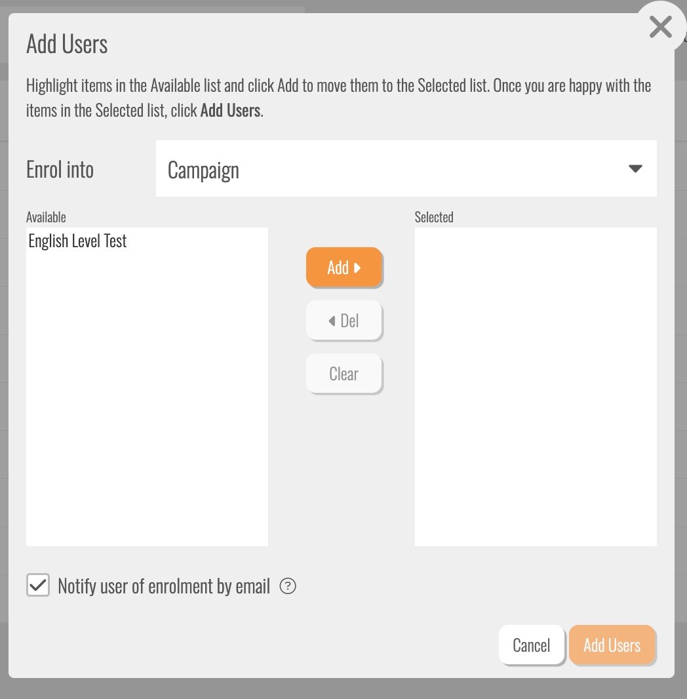The image size is (687, 699).
Task: Untick the Notify user of enrolment checkbox
Action: tap(38, 585)
